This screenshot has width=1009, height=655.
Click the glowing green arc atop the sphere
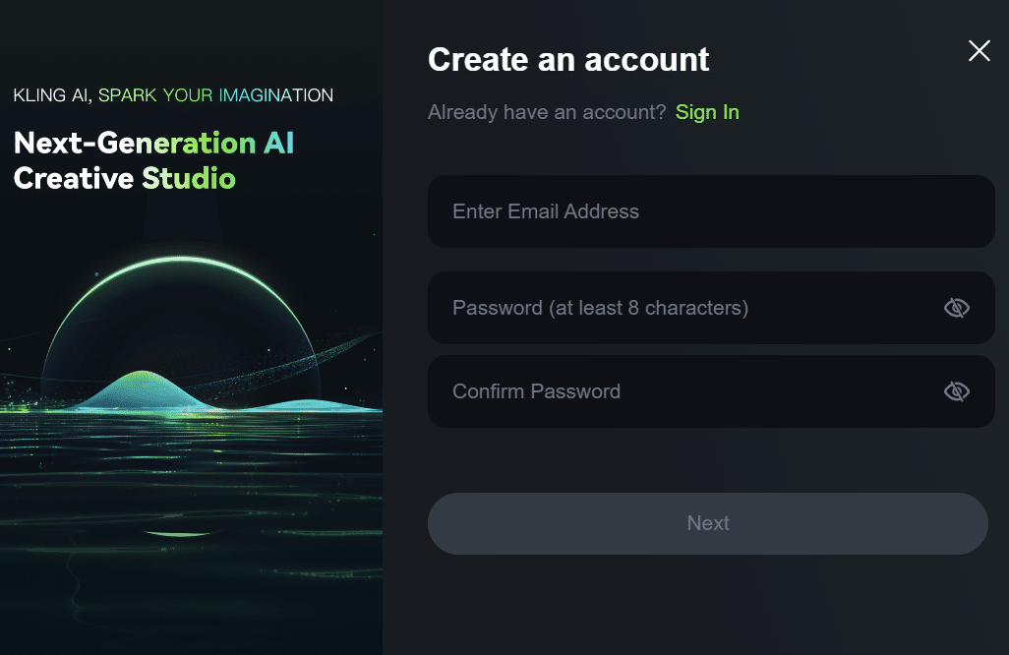[x=177, y=261]
